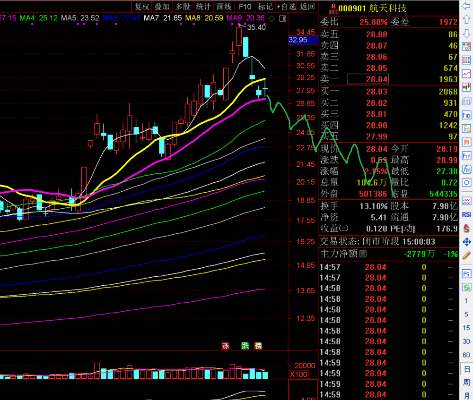Open the multi-window tiles icon
Image resolution: width=473 pixels, height=400 pixels.
tap(466, 101)
